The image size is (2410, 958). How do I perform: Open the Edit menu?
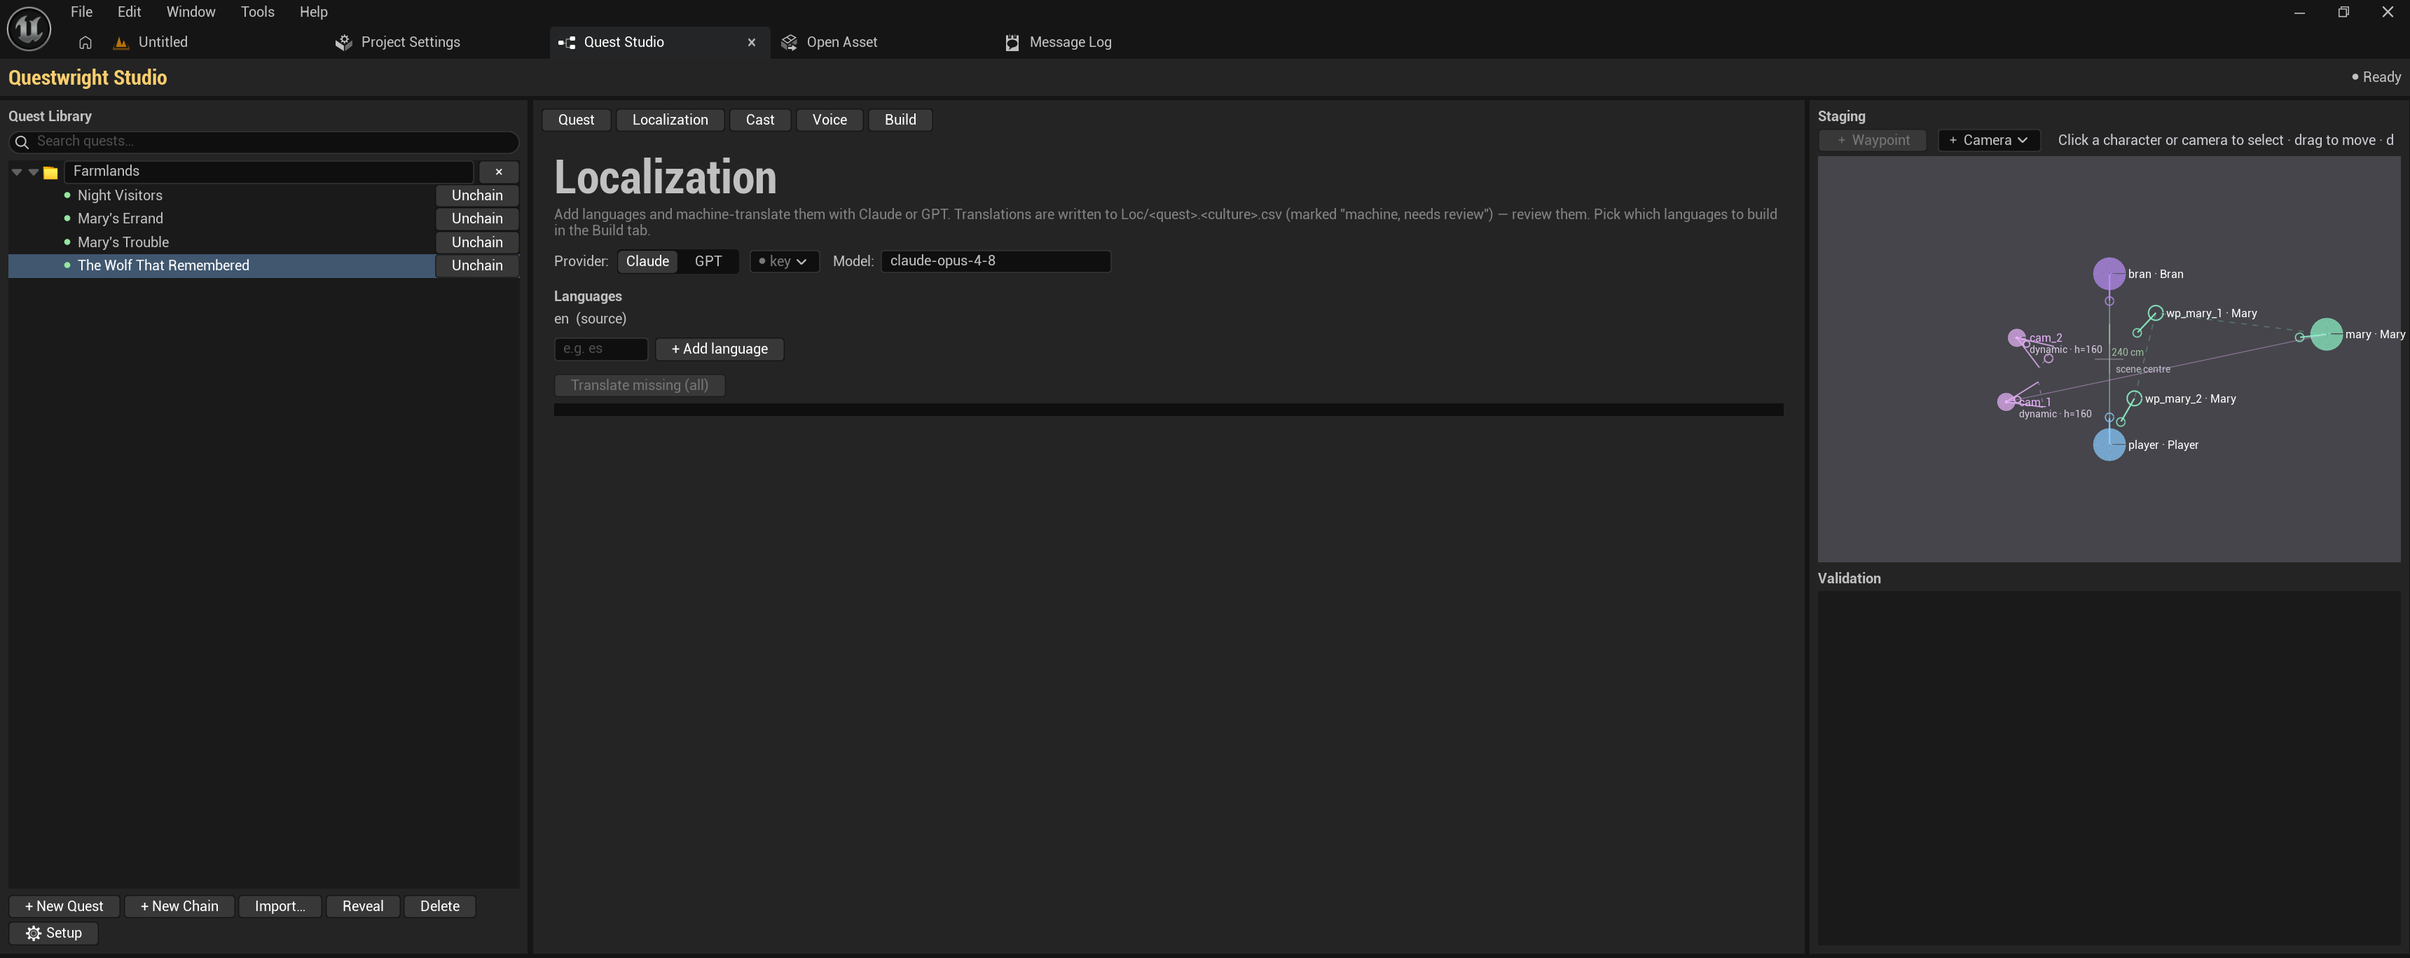[x=129, y=12]
